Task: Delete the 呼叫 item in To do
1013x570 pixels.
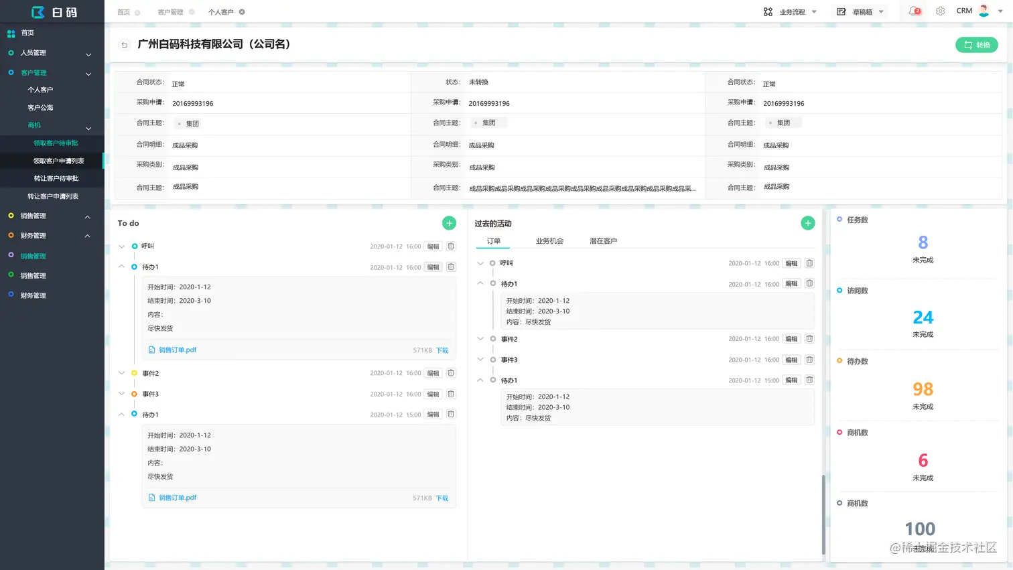Action: (x=451, y=246)
